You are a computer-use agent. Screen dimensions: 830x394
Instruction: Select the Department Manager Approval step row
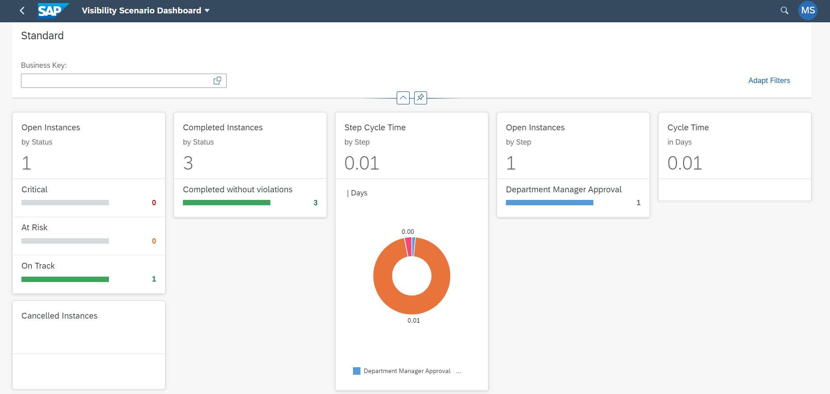pyautogui.click(x=573, y=198)
